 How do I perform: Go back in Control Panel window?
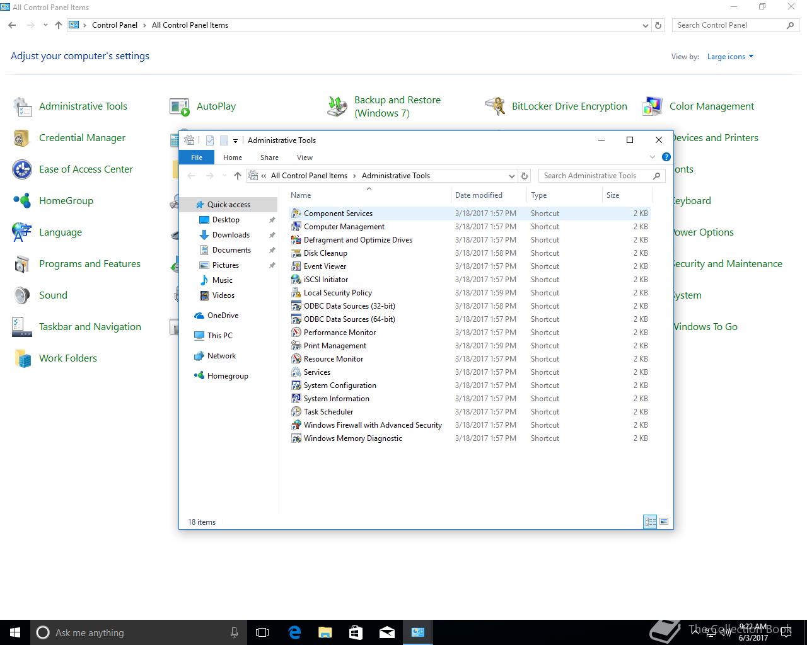pyautogui.click(x=12, y=25)
